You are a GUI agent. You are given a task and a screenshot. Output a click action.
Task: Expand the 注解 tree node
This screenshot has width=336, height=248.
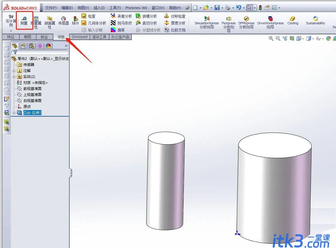click(14, 71)
